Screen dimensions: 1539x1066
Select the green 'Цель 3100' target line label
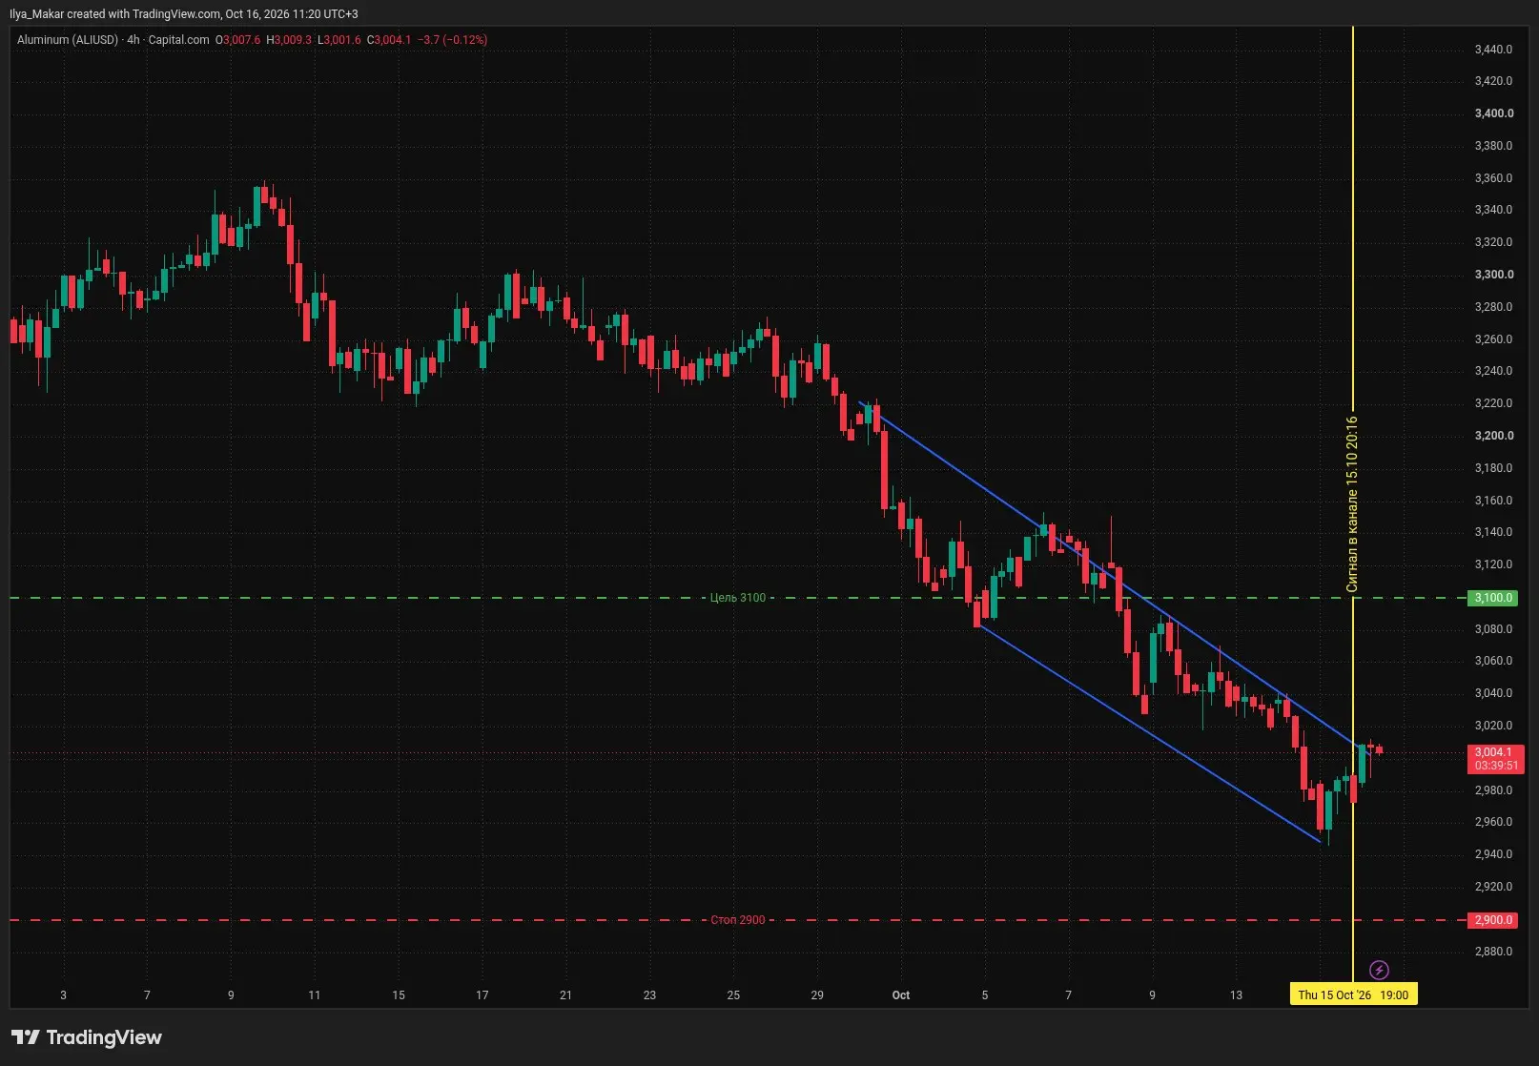[738, 598]
